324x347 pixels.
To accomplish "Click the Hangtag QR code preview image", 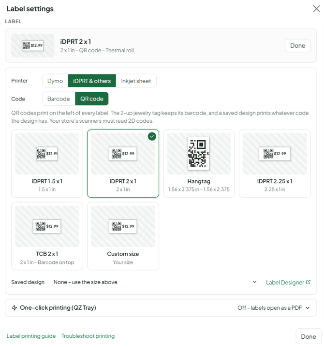I will (x=199, y=154).
